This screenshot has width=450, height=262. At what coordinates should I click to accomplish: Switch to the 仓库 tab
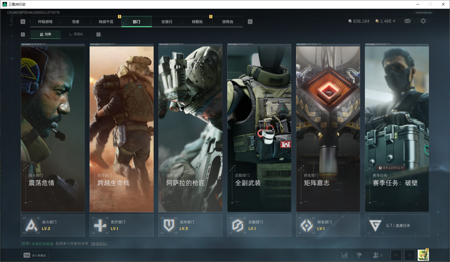coord(76,22)
